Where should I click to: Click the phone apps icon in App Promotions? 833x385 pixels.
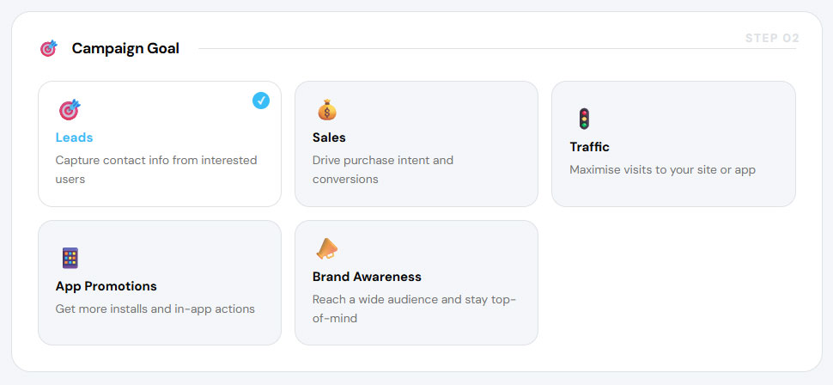pos(70,258)
